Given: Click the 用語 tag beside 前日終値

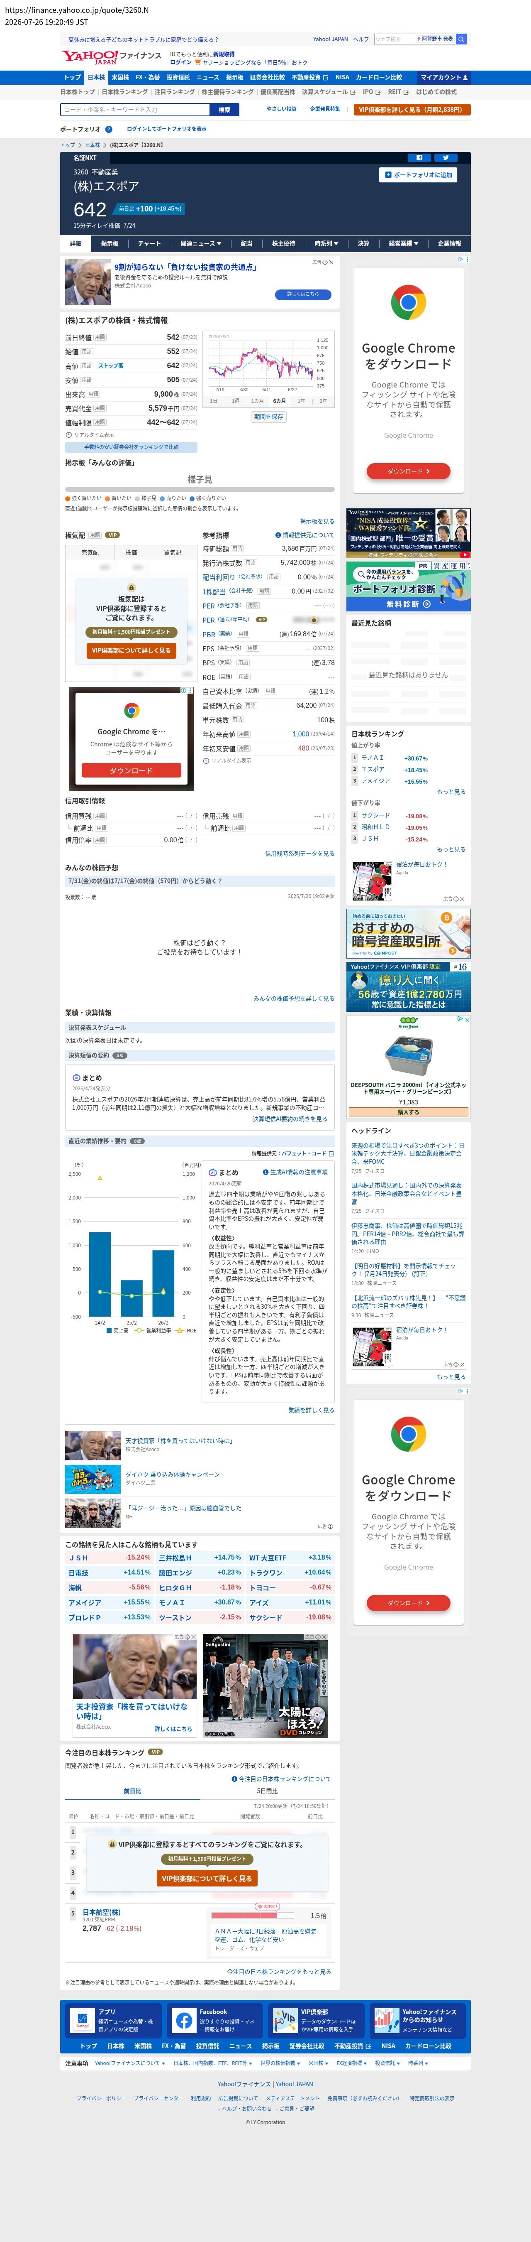Looking at the screenshot, I should [x=100, y=337].
